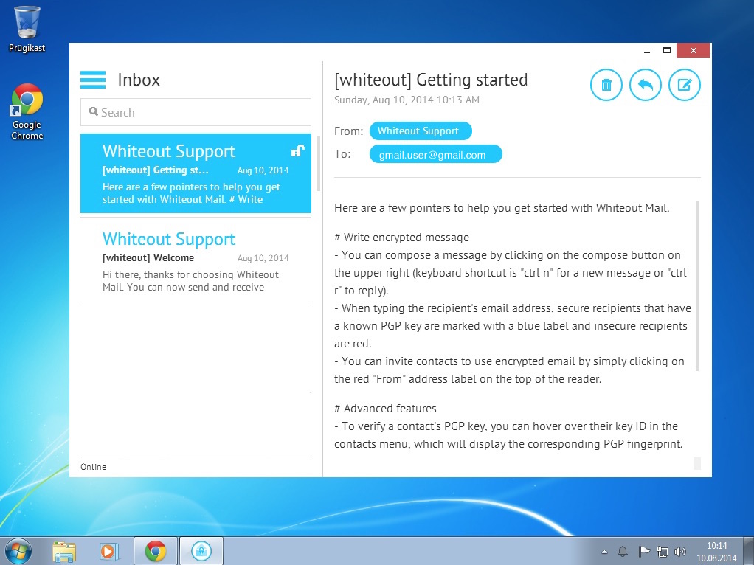Close the Whiteout Mail window
This screenshot has height=565, width=754.
point(693,50)
